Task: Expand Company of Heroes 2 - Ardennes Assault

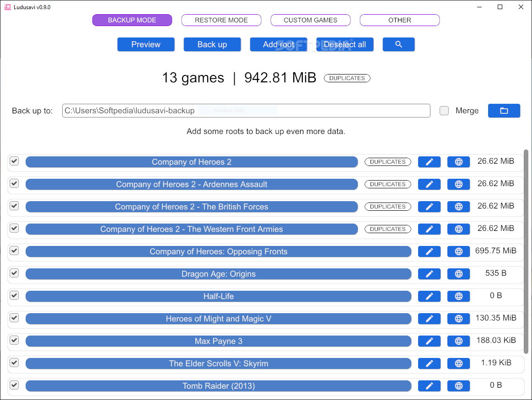Action: coord(192,184)
